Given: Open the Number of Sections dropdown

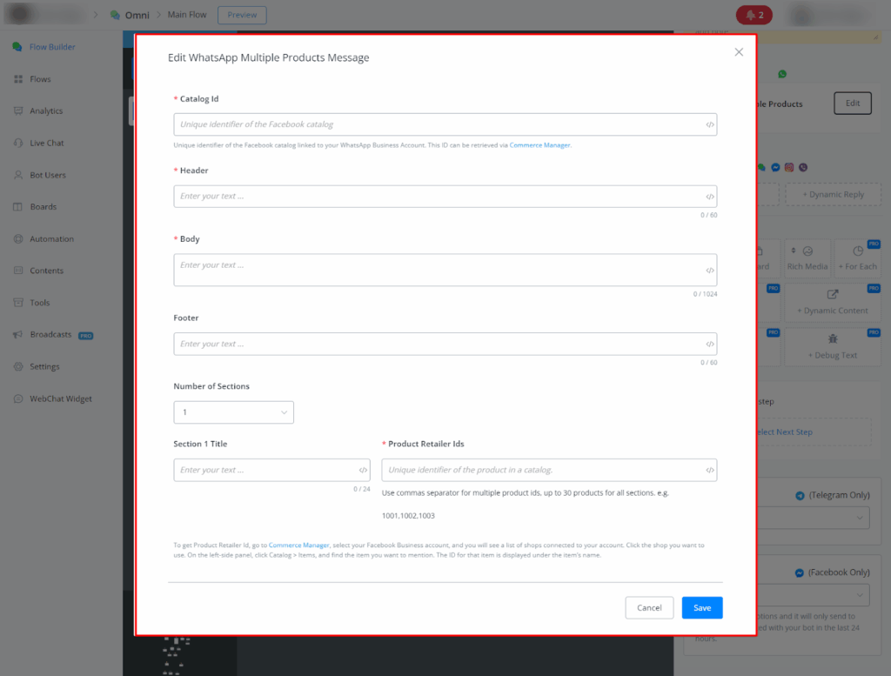Looking at the screenshot, I should pos(233,412).
